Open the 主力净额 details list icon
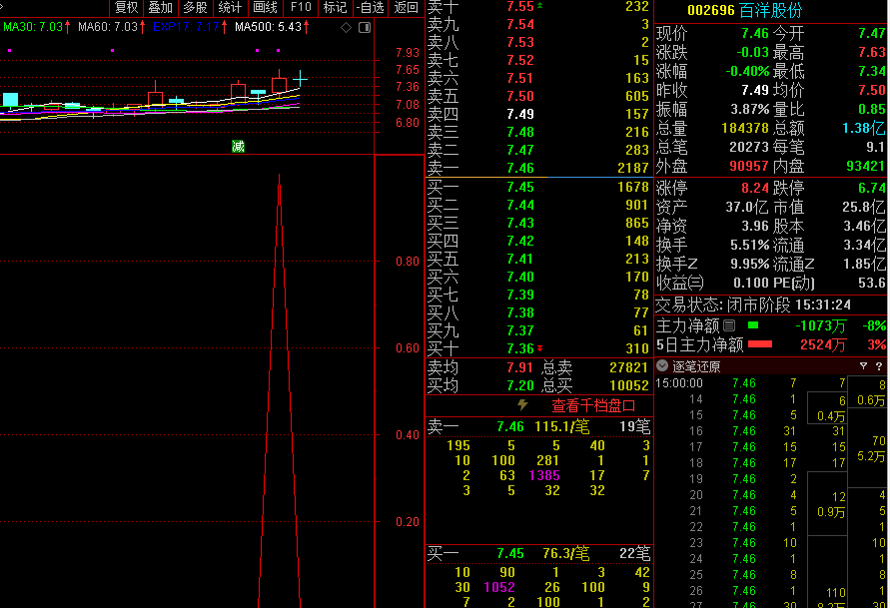The height and width of the screenshot is (608, 890). click(729, 325)
